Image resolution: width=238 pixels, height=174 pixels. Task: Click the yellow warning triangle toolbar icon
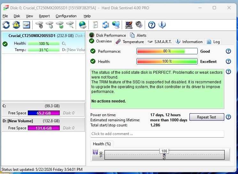16,25
